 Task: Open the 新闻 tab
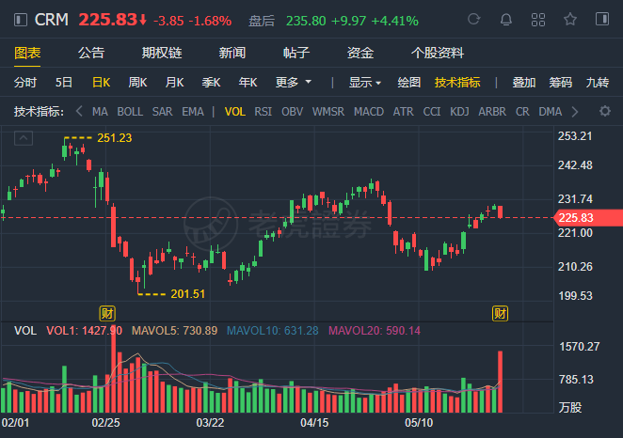coord(232,53)
